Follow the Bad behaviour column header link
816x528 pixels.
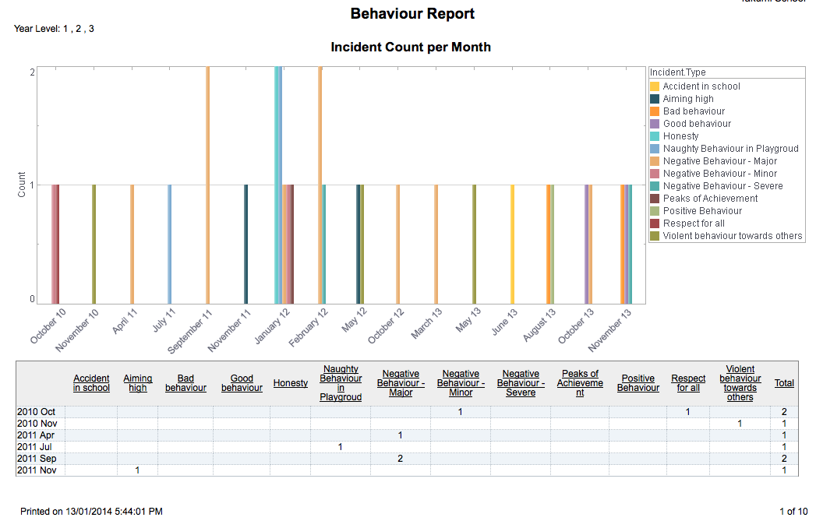tap(185, 383)
